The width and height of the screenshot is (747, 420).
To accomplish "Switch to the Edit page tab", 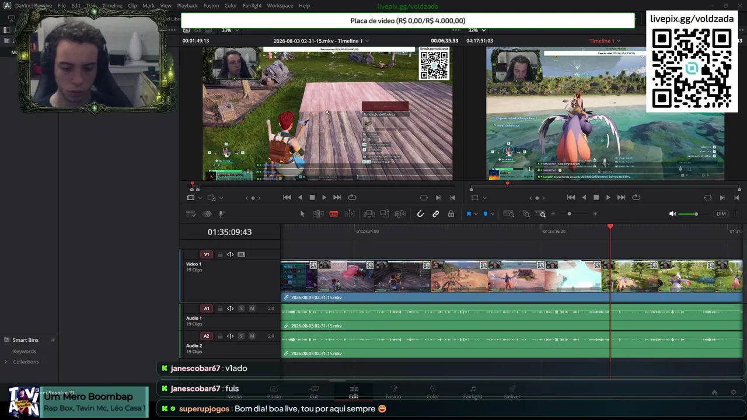I will pos(354,392).
